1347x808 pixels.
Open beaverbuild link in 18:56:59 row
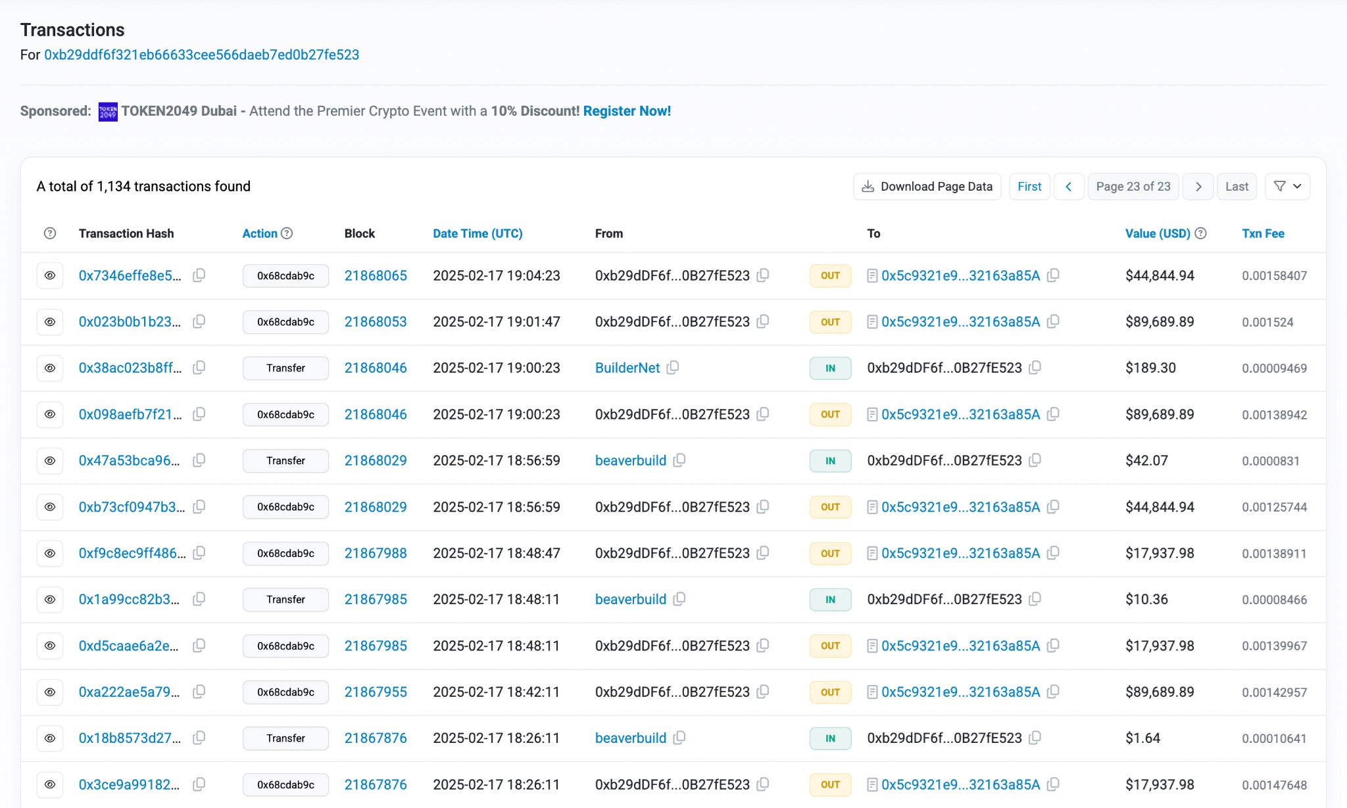point(631,460)
